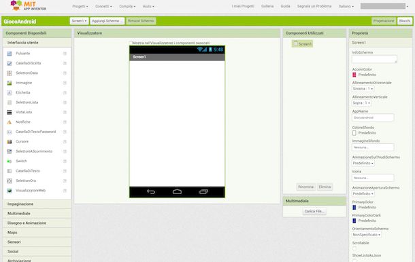Expand the Maps palette section
Viewport: 415px width, 262px height.
37,233
